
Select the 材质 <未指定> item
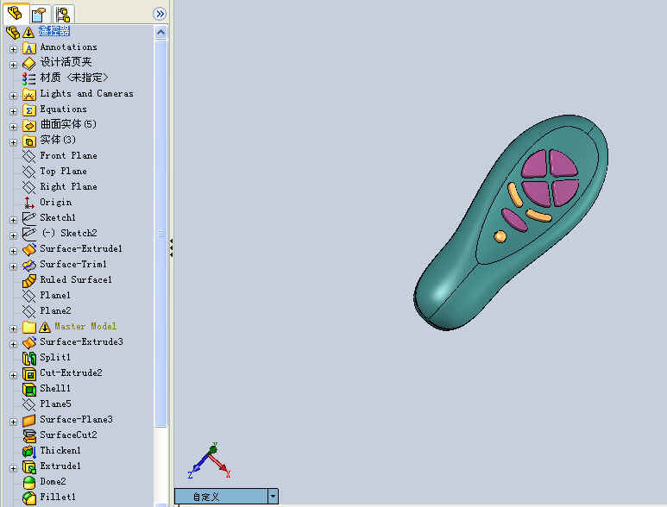[x=74, y=78]
